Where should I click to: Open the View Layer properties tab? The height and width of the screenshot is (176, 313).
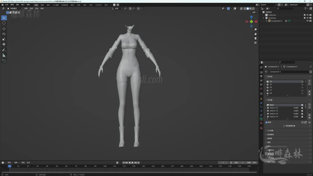click(x=261, y=80)
